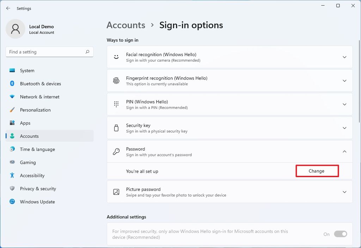Click the Fingerprint recognition icon
This screenshot has height=248, width=361.
[x=116, y=80]
